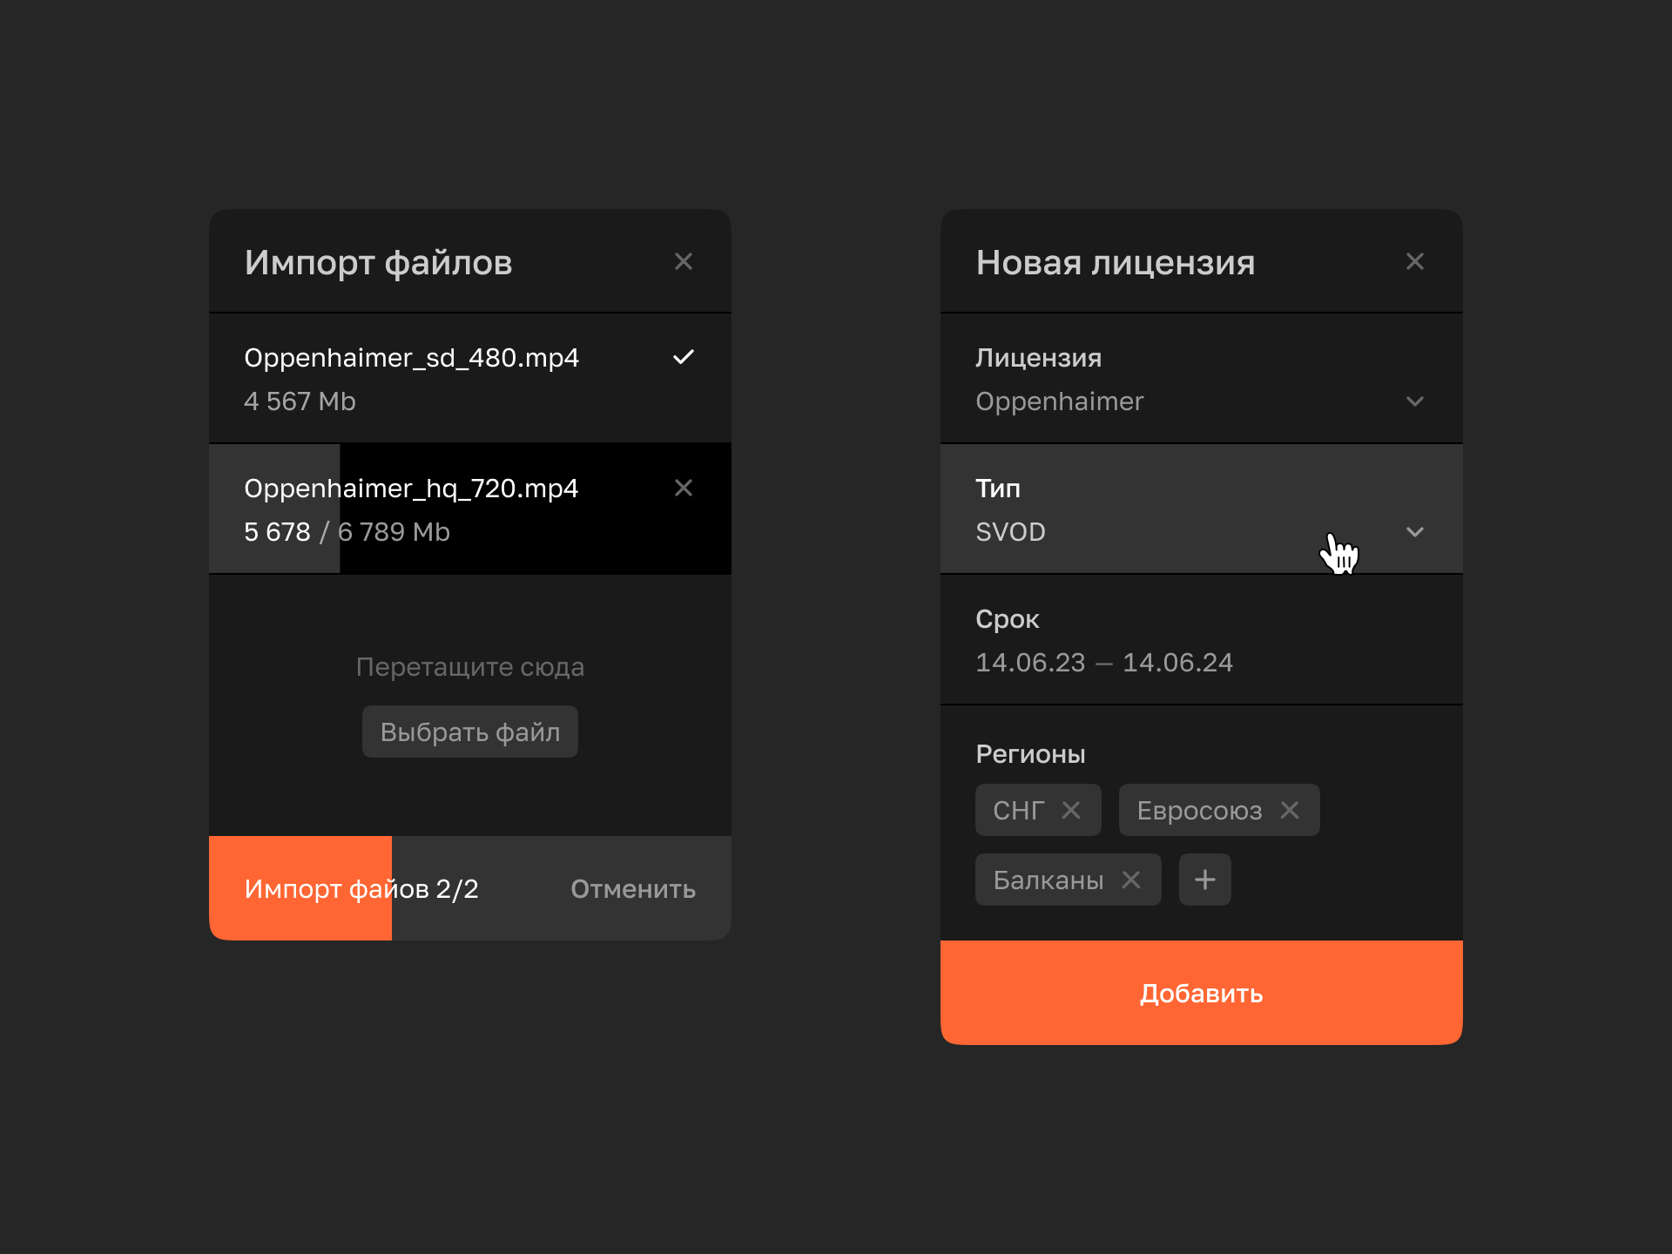
Task: Remove the Балканы region tag
Action: (1131, 880)
